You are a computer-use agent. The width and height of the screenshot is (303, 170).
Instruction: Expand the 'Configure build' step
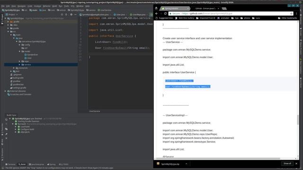point(16,129)
